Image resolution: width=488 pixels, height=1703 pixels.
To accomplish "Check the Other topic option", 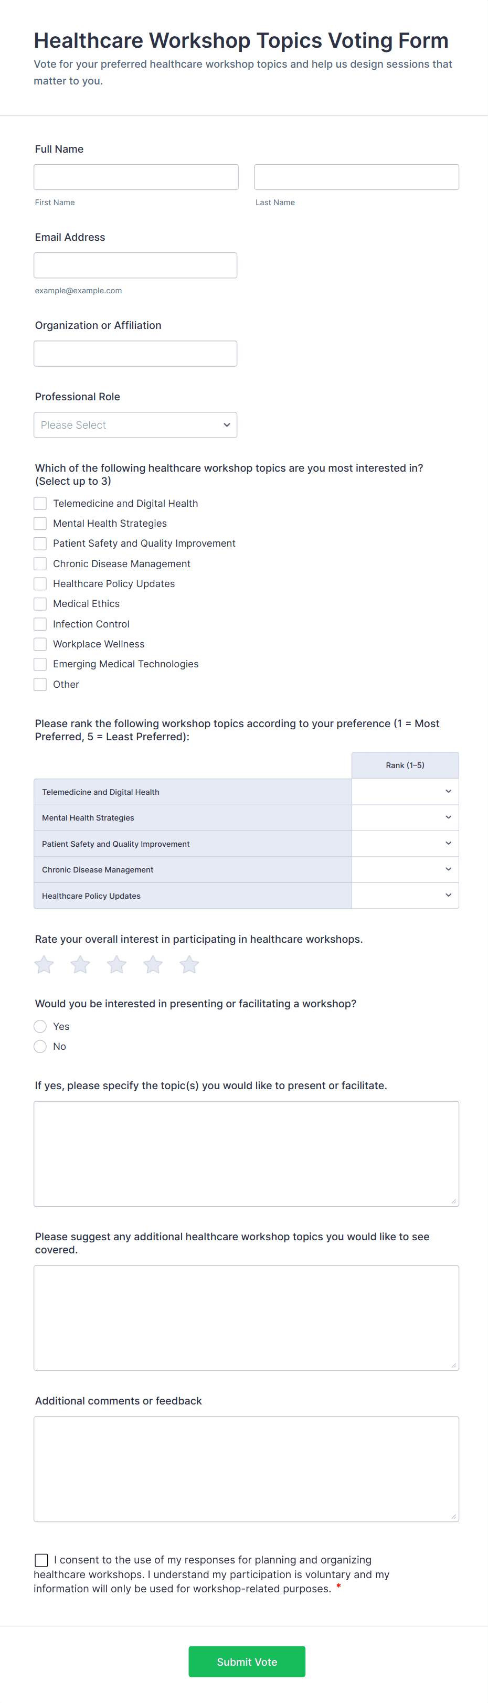I will [40, 684].
